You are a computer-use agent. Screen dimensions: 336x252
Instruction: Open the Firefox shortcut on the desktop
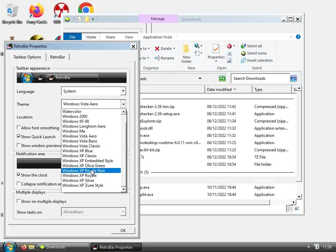coord(37,13)
